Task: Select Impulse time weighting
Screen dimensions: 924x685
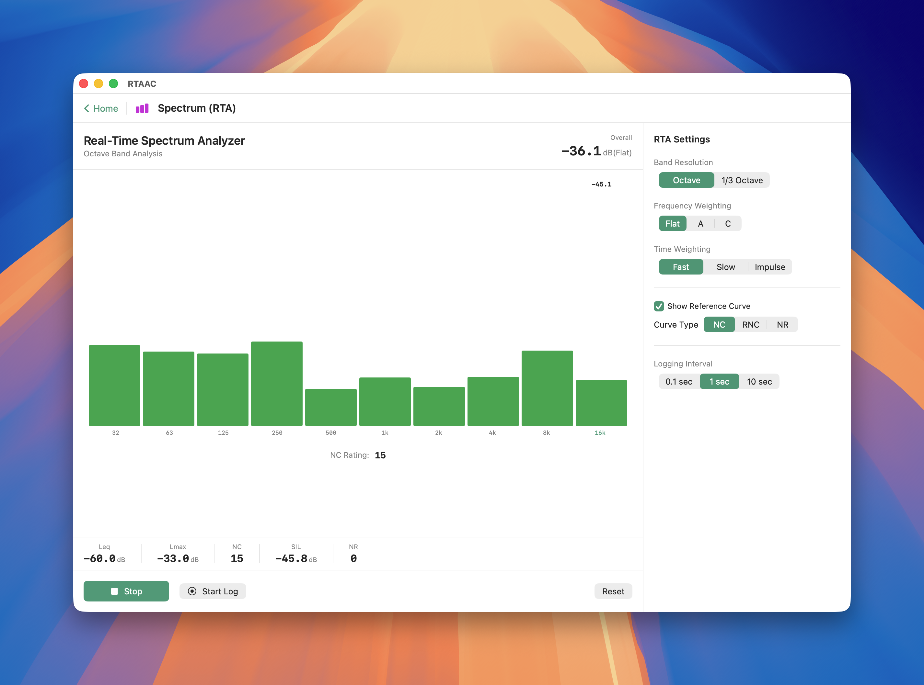Action: pos(770,267)
